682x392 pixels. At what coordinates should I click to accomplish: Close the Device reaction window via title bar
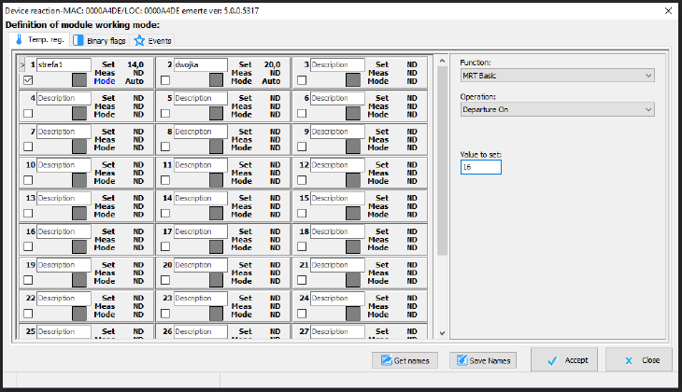669,11
